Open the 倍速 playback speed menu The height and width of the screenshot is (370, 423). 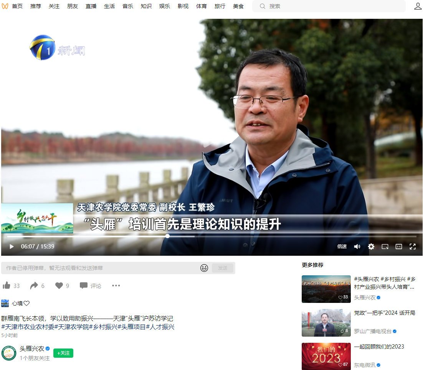(342, 247)
